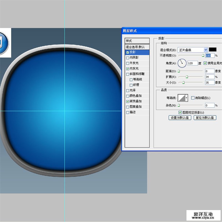Select the 斜面和浮雕 style entry
Screen dimensions: 222x222
coord(139,74)
